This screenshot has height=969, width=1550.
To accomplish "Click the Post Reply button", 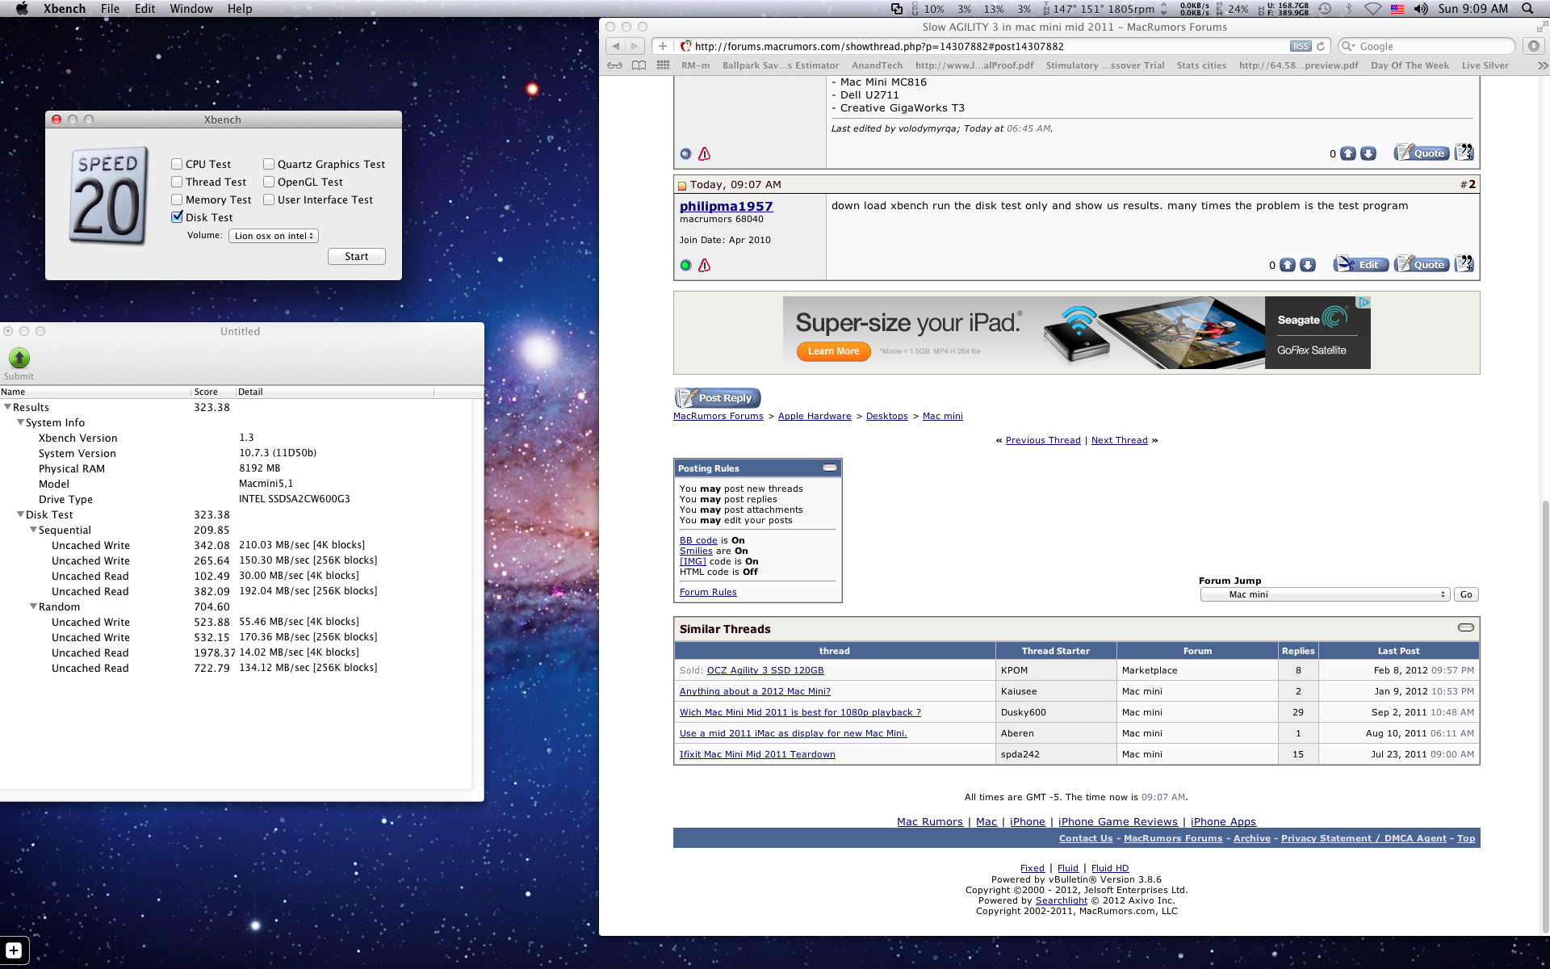I will coord(718,397).
